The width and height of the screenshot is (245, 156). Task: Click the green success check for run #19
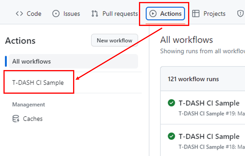[171, 103]
